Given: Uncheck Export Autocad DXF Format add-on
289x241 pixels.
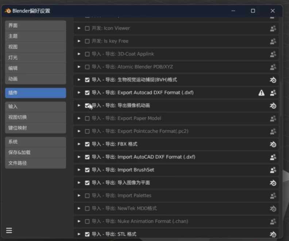Looking at the screenshot, I should click(87, 92).
